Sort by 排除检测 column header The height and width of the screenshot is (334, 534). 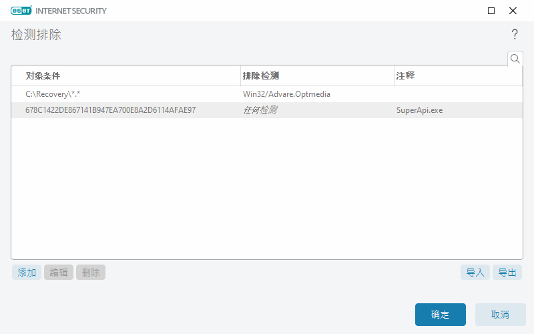pos(317,75)
